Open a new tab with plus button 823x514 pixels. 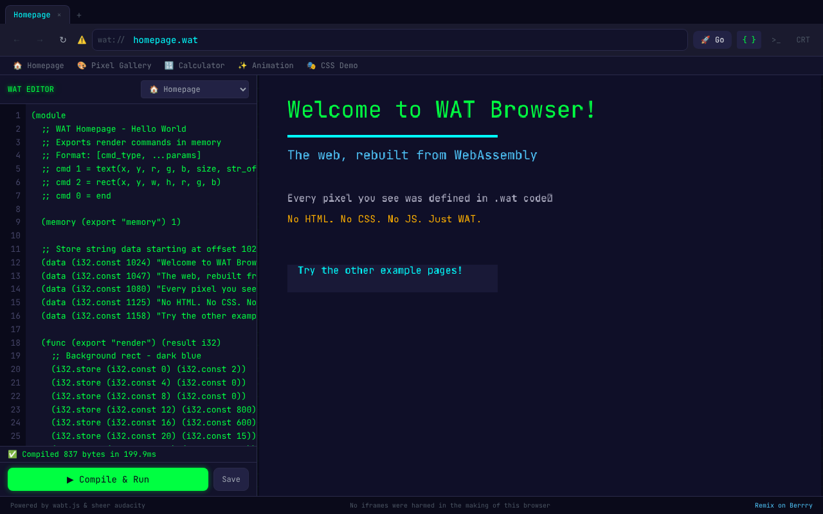point(79,15)
